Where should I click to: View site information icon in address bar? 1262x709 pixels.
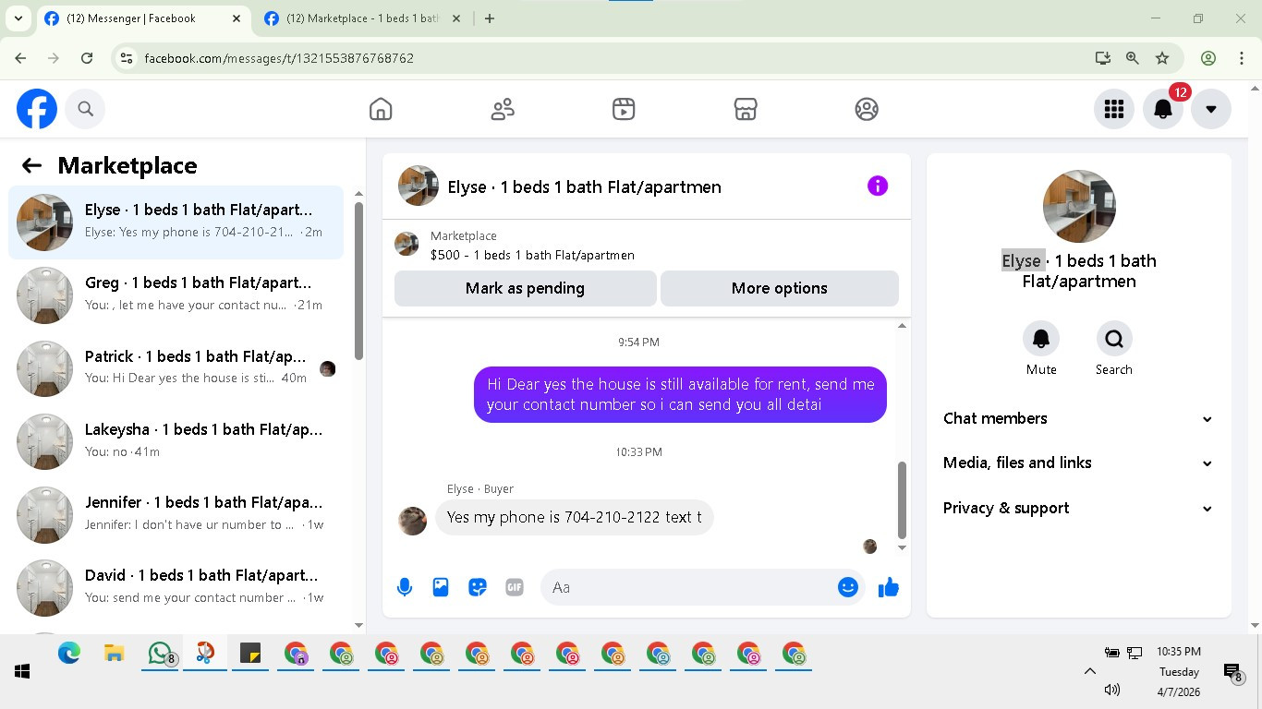coord(127,58)
